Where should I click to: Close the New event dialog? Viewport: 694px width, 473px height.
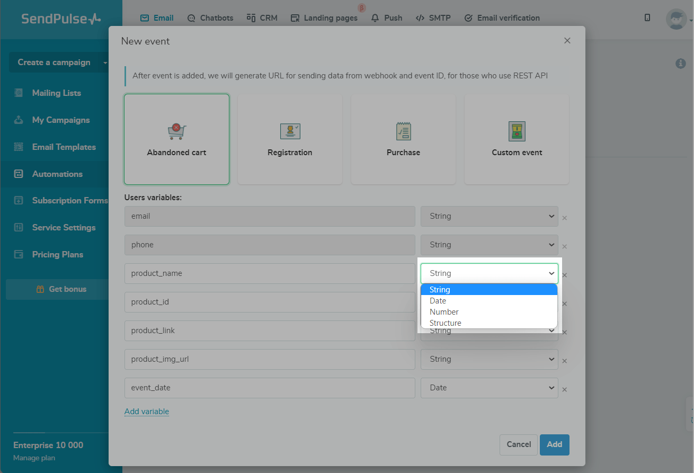pyautogui.click(x=567, y=41)
